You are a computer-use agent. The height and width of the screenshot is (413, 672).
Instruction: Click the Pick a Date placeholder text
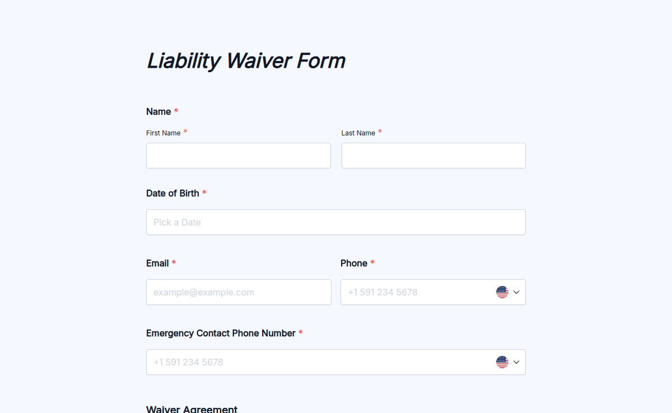177,222
